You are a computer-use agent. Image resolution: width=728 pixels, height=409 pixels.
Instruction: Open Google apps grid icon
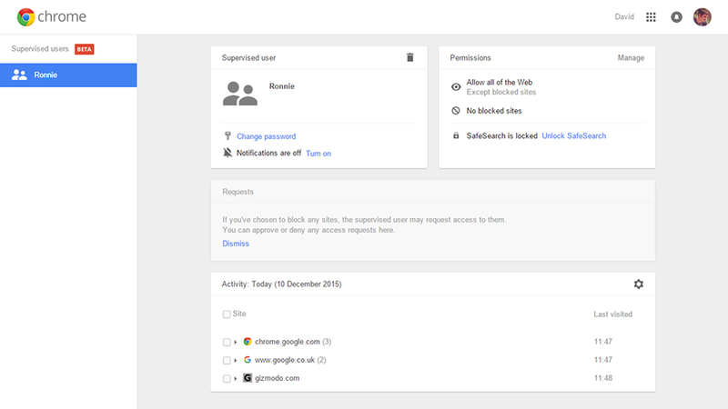(x=651, y=17)
